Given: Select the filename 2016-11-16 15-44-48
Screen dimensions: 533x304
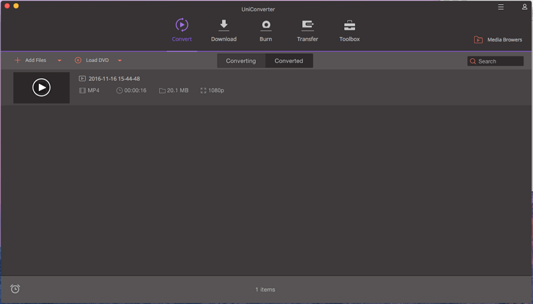Looking at the screenshot, I should 114,79.
